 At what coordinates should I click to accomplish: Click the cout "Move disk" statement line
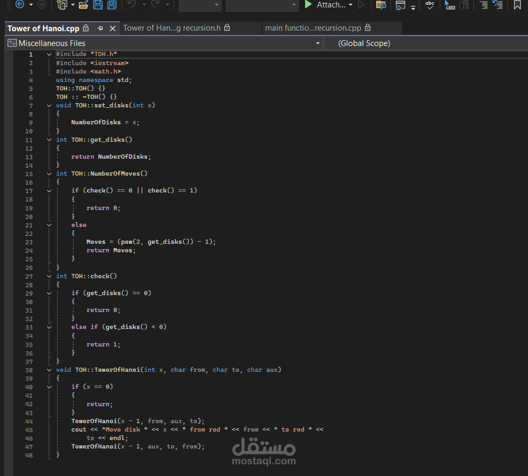tap(197, 429)
